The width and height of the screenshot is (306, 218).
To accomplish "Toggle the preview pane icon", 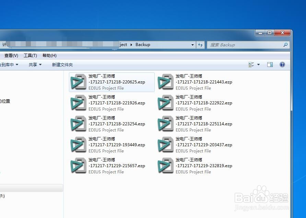I will (x=270, y=65).
